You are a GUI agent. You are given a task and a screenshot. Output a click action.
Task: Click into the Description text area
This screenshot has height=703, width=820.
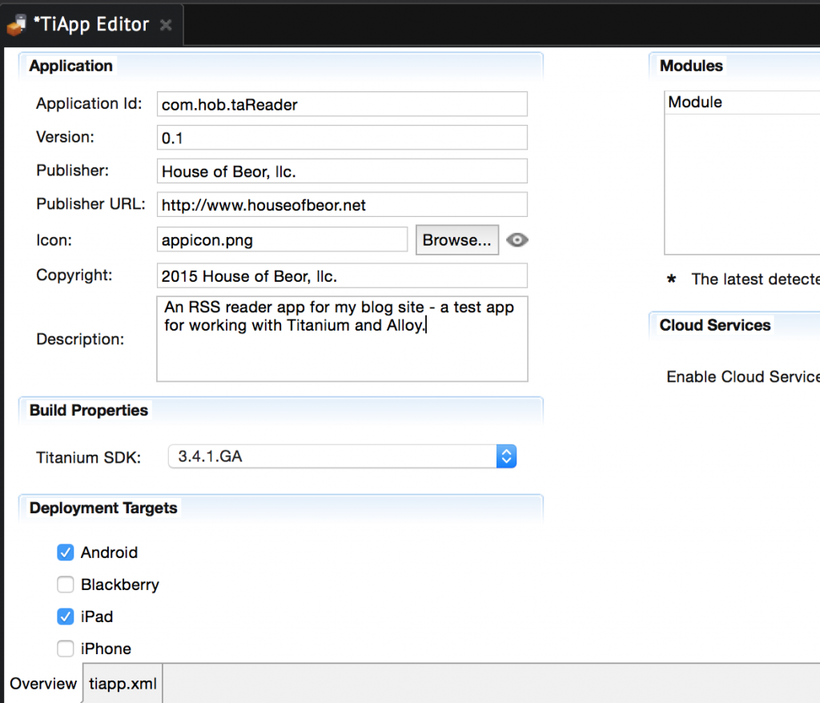click(342, 339)
